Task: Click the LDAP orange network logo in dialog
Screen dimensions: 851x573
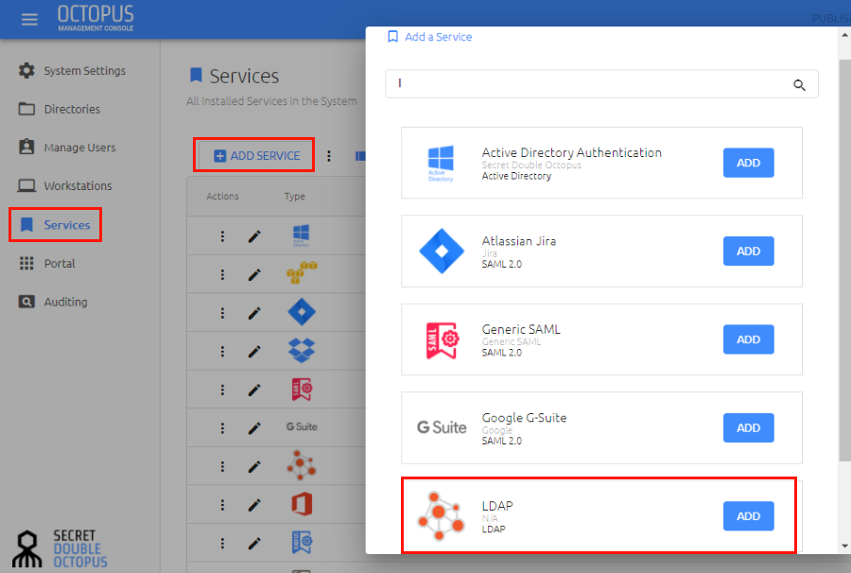Action: tap(442, 516)
